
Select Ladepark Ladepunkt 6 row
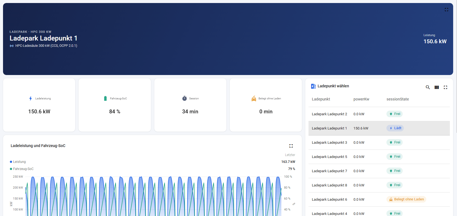point(379,200)
